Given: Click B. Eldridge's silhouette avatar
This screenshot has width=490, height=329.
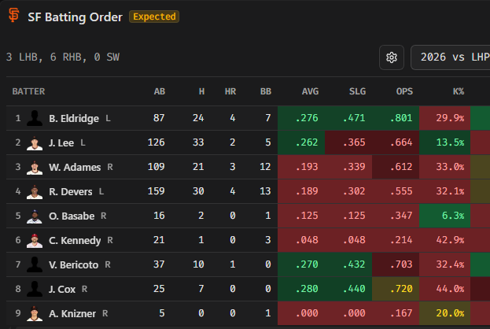Looking at the screenshot, I should tap(35, 118).
